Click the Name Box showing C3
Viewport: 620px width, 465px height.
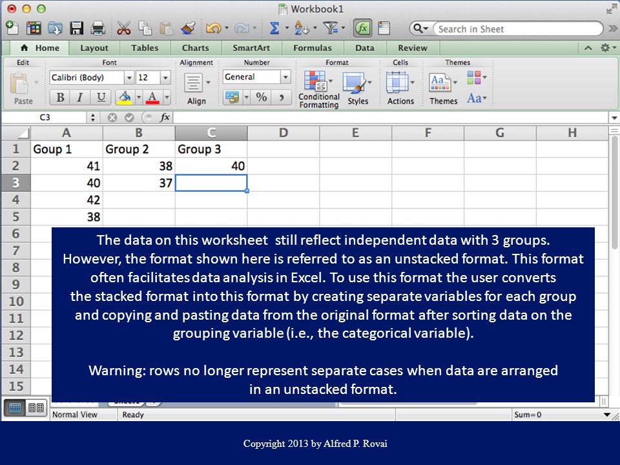(45, 118)
